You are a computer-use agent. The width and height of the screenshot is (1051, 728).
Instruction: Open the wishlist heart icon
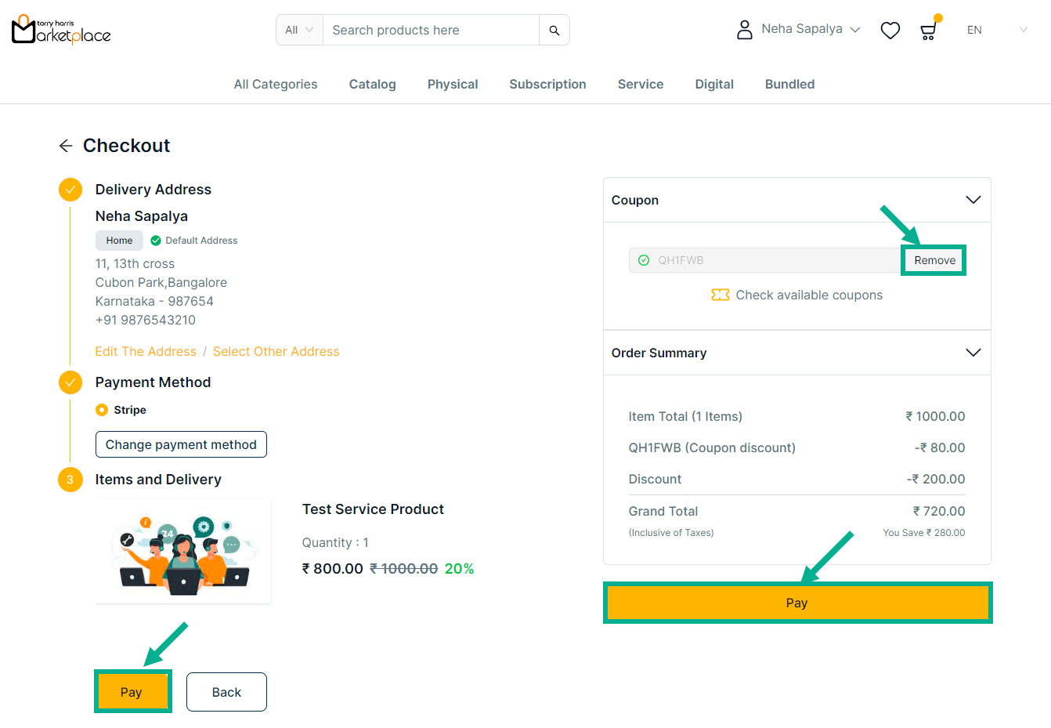tap(890, 31)
